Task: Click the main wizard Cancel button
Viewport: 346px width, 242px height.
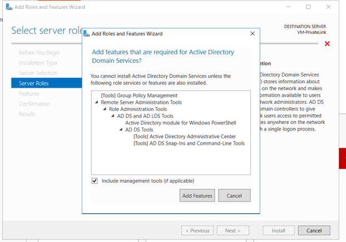Action: (x=314, y=230)
